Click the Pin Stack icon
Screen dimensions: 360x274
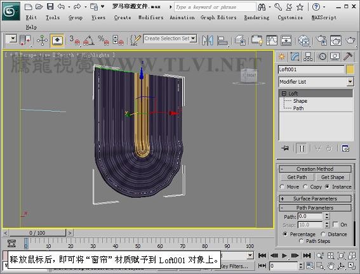[x=285, y=148]
